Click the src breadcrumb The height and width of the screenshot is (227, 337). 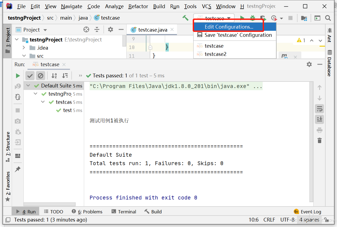point(50,18)
